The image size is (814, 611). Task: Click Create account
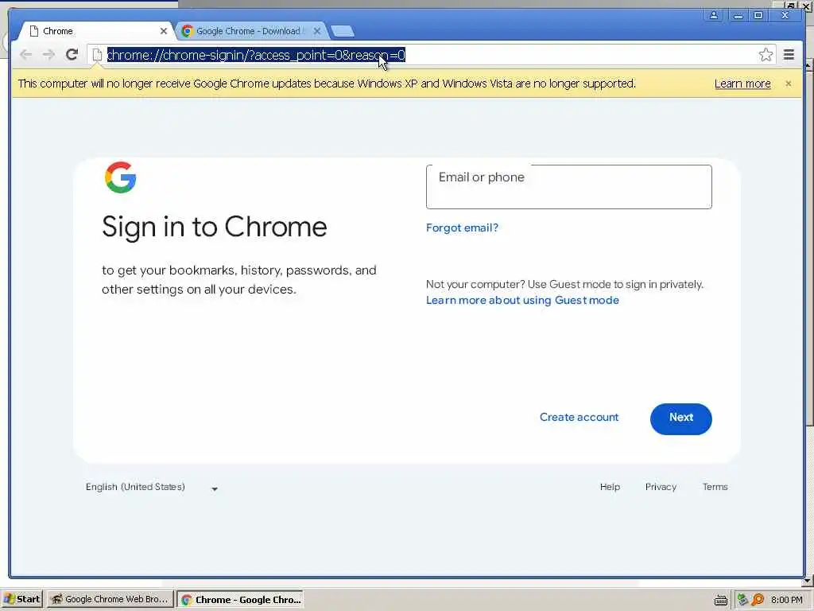click(x=579, y=417)
